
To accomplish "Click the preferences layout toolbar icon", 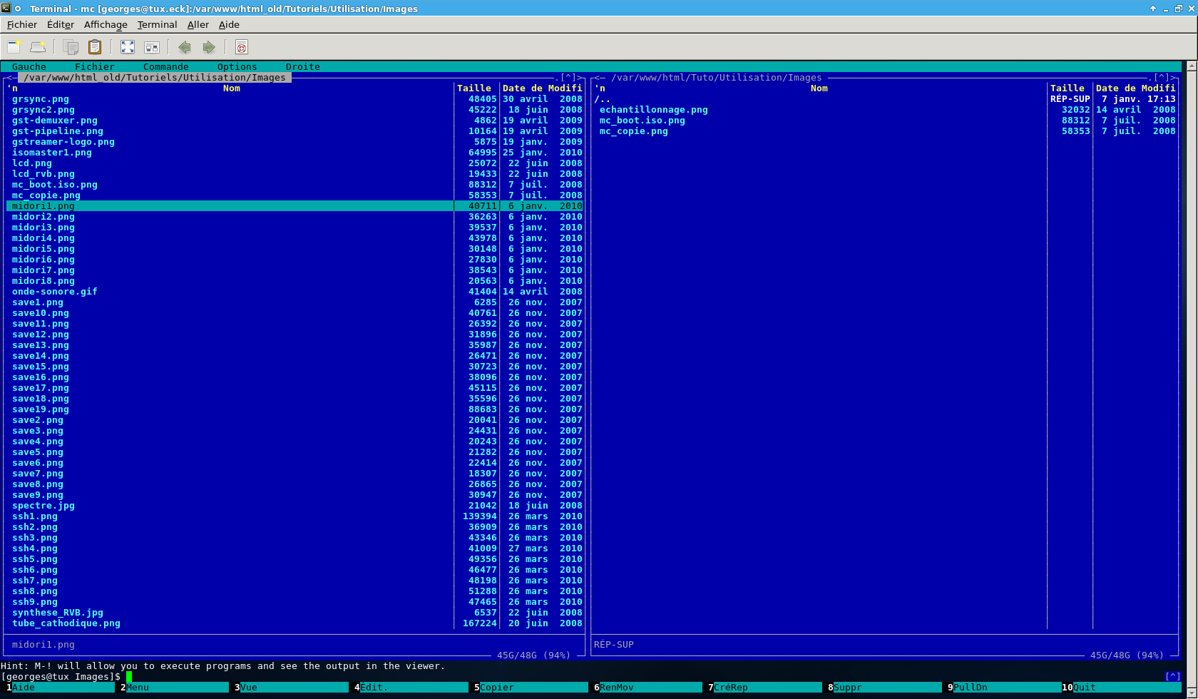I will 152,47.
